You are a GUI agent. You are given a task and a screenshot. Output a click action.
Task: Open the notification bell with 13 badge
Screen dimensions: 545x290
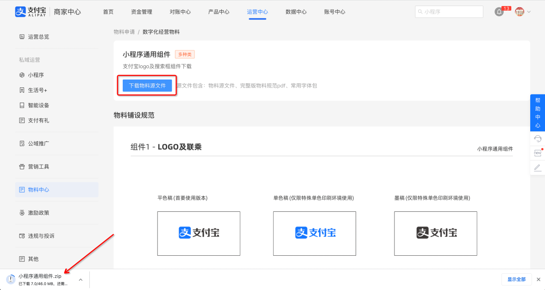point(499,12)
